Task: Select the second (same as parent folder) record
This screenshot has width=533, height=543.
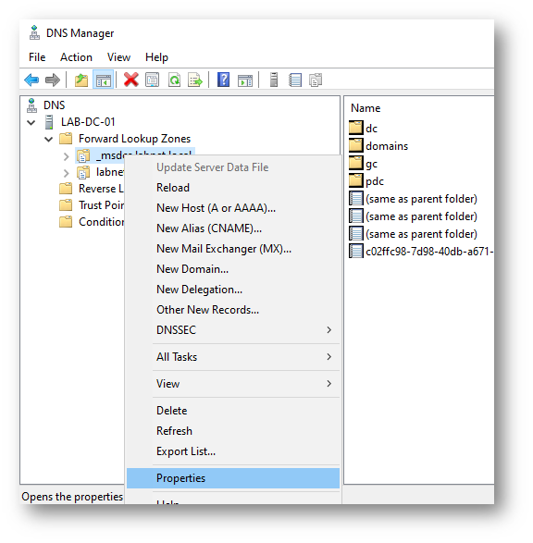Action: [x=421, y=216]
